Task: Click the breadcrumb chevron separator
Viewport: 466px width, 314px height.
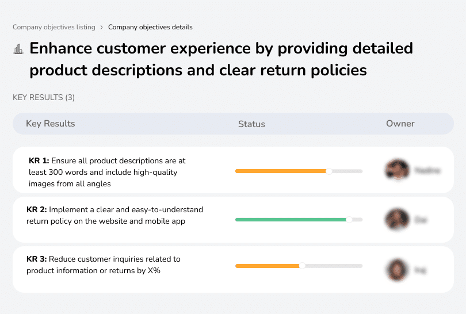Action: 102,27
